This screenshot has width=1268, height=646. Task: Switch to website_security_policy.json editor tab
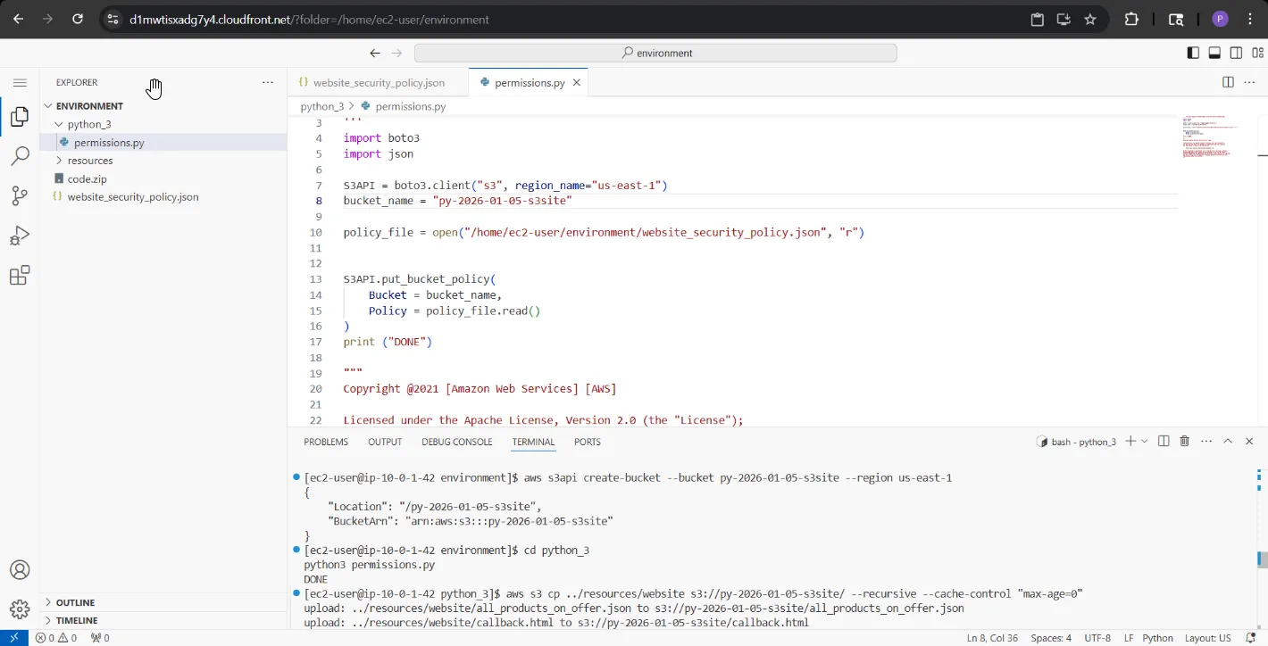click(x=378, y=82)
